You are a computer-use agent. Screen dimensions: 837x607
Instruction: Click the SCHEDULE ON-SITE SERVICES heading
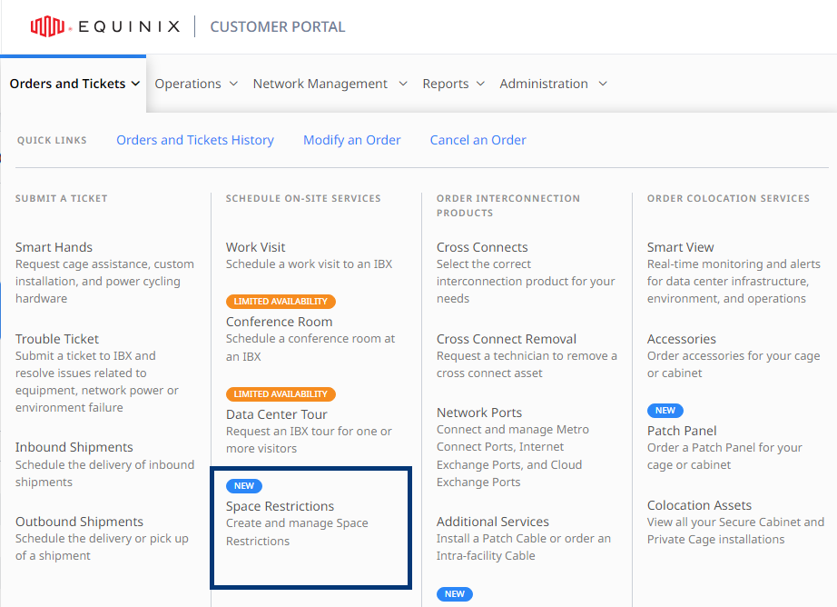click(x=303, y=199)
